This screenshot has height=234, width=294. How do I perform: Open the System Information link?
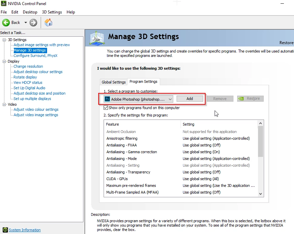point(25,230)
